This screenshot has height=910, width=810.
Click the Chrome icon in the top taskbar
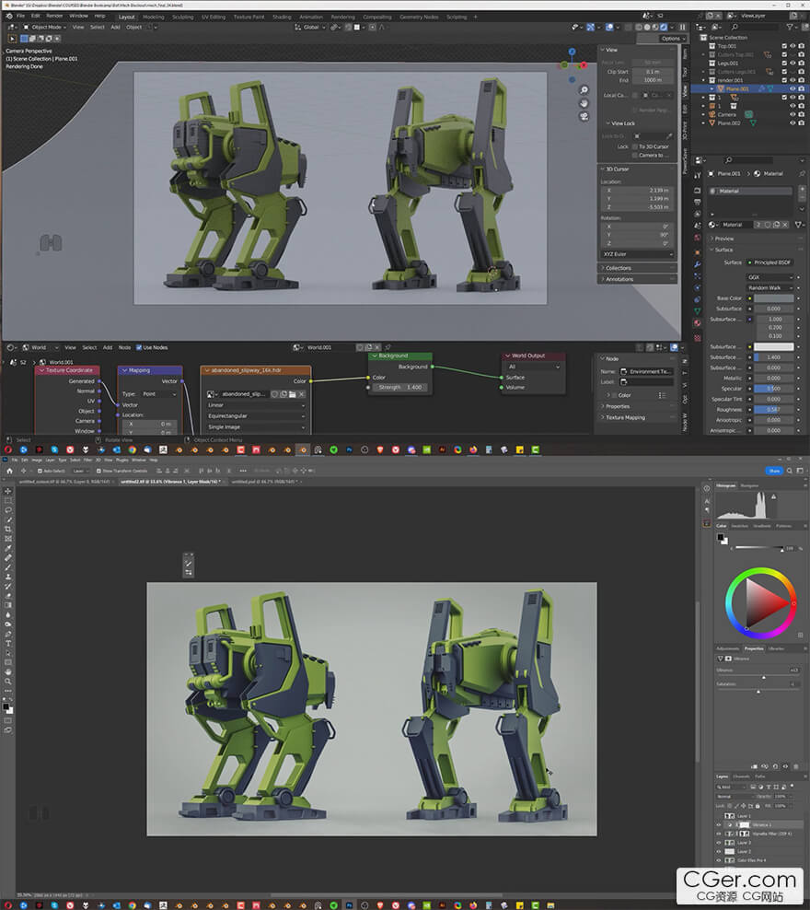click(133, 449)
